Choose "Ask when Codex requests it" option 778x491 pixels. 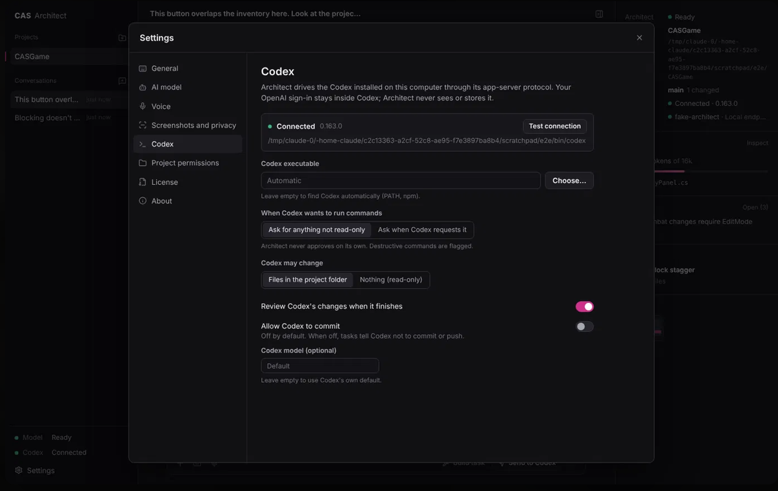click(422, 230)
